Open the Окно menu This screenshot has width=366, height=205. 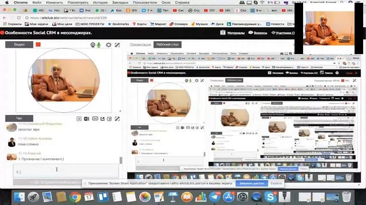(x=166, y=2)
